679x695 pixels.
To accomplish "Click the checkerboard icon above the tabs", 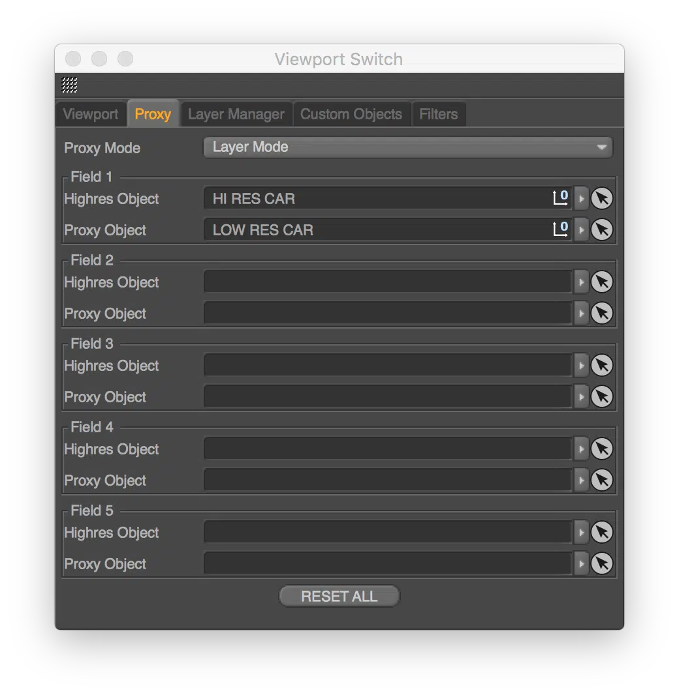I will pos(69,85).
